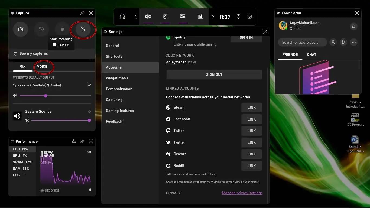Open Performance widget options icon
This screenshot has height=208, width=370.
coord(74,141)
